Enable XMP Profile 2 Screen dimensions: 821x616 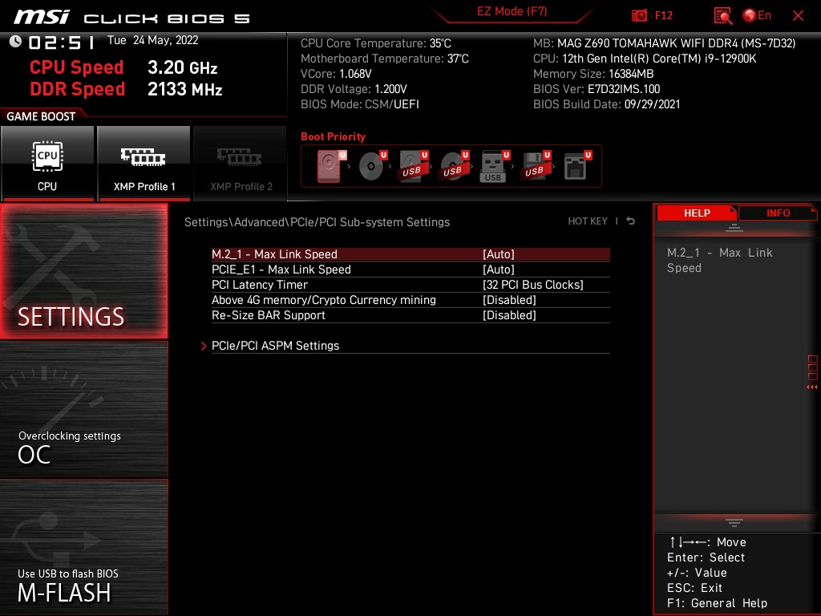click(241, 163)
